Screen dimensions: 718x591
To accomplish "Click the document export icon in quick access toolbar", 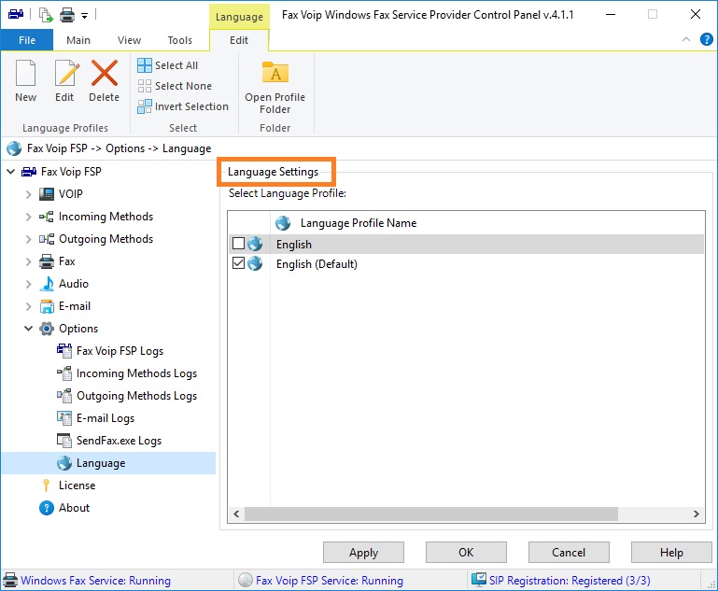I will pyautogui.click(x=46, y=15).
